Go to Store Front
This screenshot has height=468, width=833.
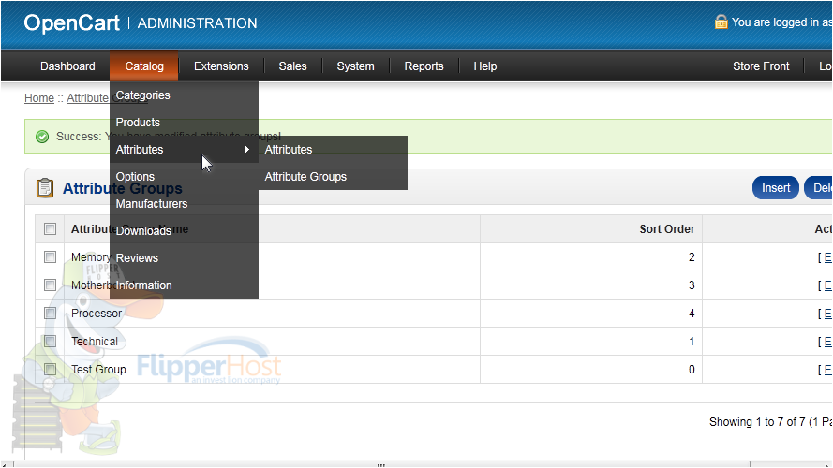[x=761, y=66]
